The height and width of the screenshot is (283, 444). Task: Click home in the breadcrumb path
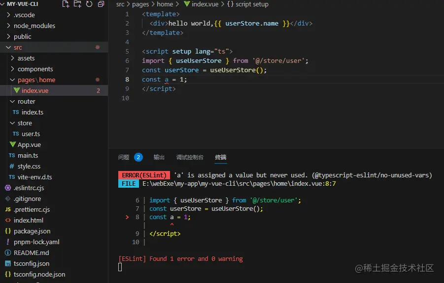(165, 4)
